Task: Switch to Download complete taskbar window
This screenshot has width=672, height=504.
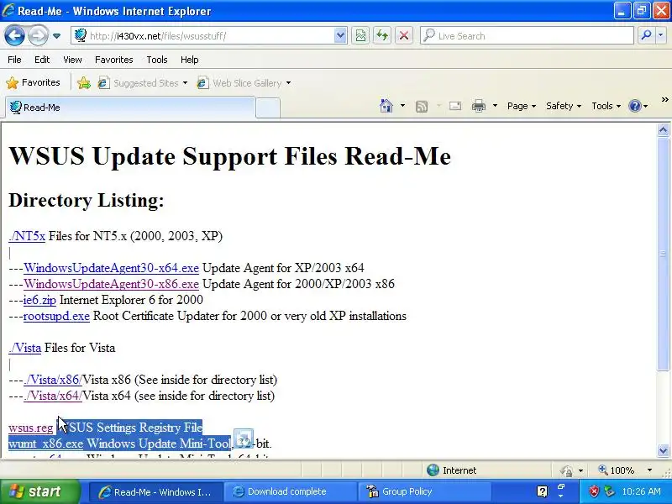Action: (290, 491)
